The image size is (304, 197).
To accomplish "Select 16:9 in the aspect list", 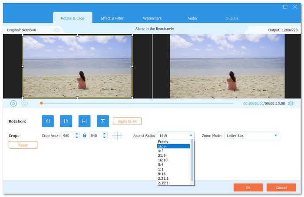I will pyautogui.click(x=173, y=146).
